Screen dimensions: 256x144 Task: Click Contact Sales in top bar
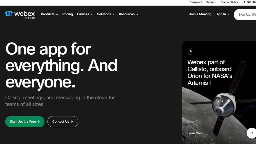229,2
